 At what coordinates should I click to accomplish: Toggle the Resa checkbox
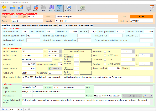[105, 55]
